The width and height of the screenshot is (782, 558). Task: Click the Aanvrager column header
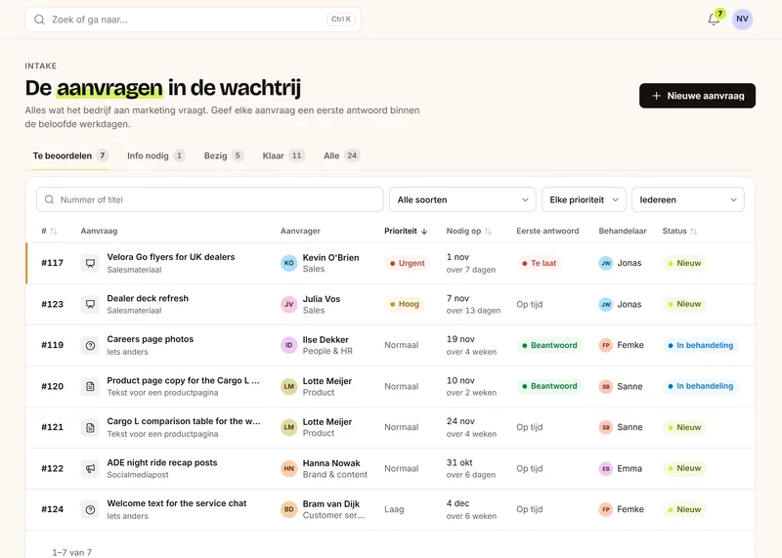tap(300, 231)
